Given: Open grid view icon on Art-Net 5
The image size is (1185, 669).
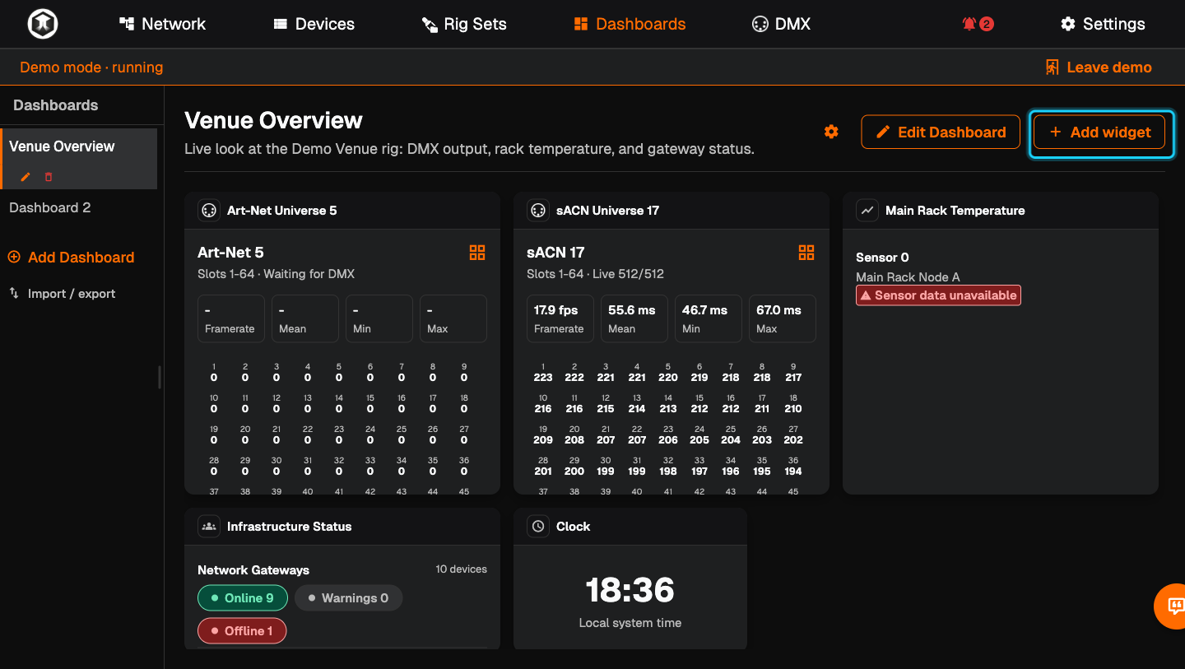Looking at the screenshot, I should (477, 253).
